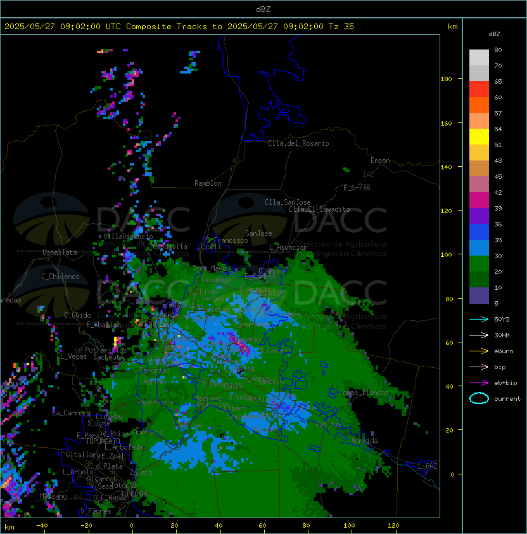Click the 'La_Carrera' map label

72,413
